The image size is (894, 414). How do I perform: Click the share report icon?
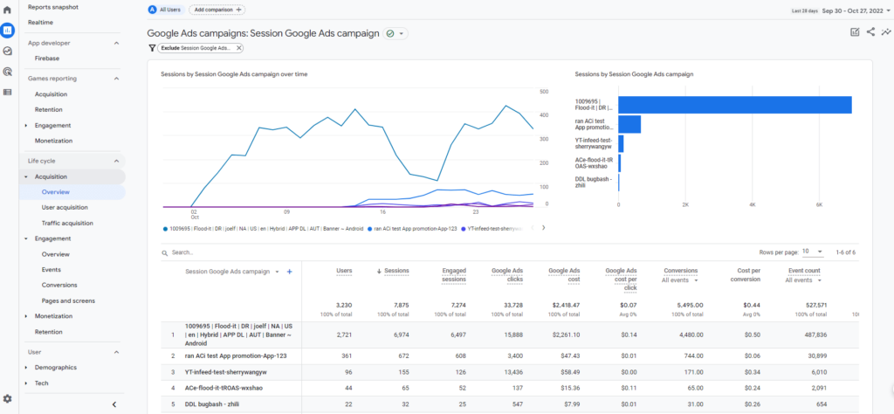(x=870, y=32)
